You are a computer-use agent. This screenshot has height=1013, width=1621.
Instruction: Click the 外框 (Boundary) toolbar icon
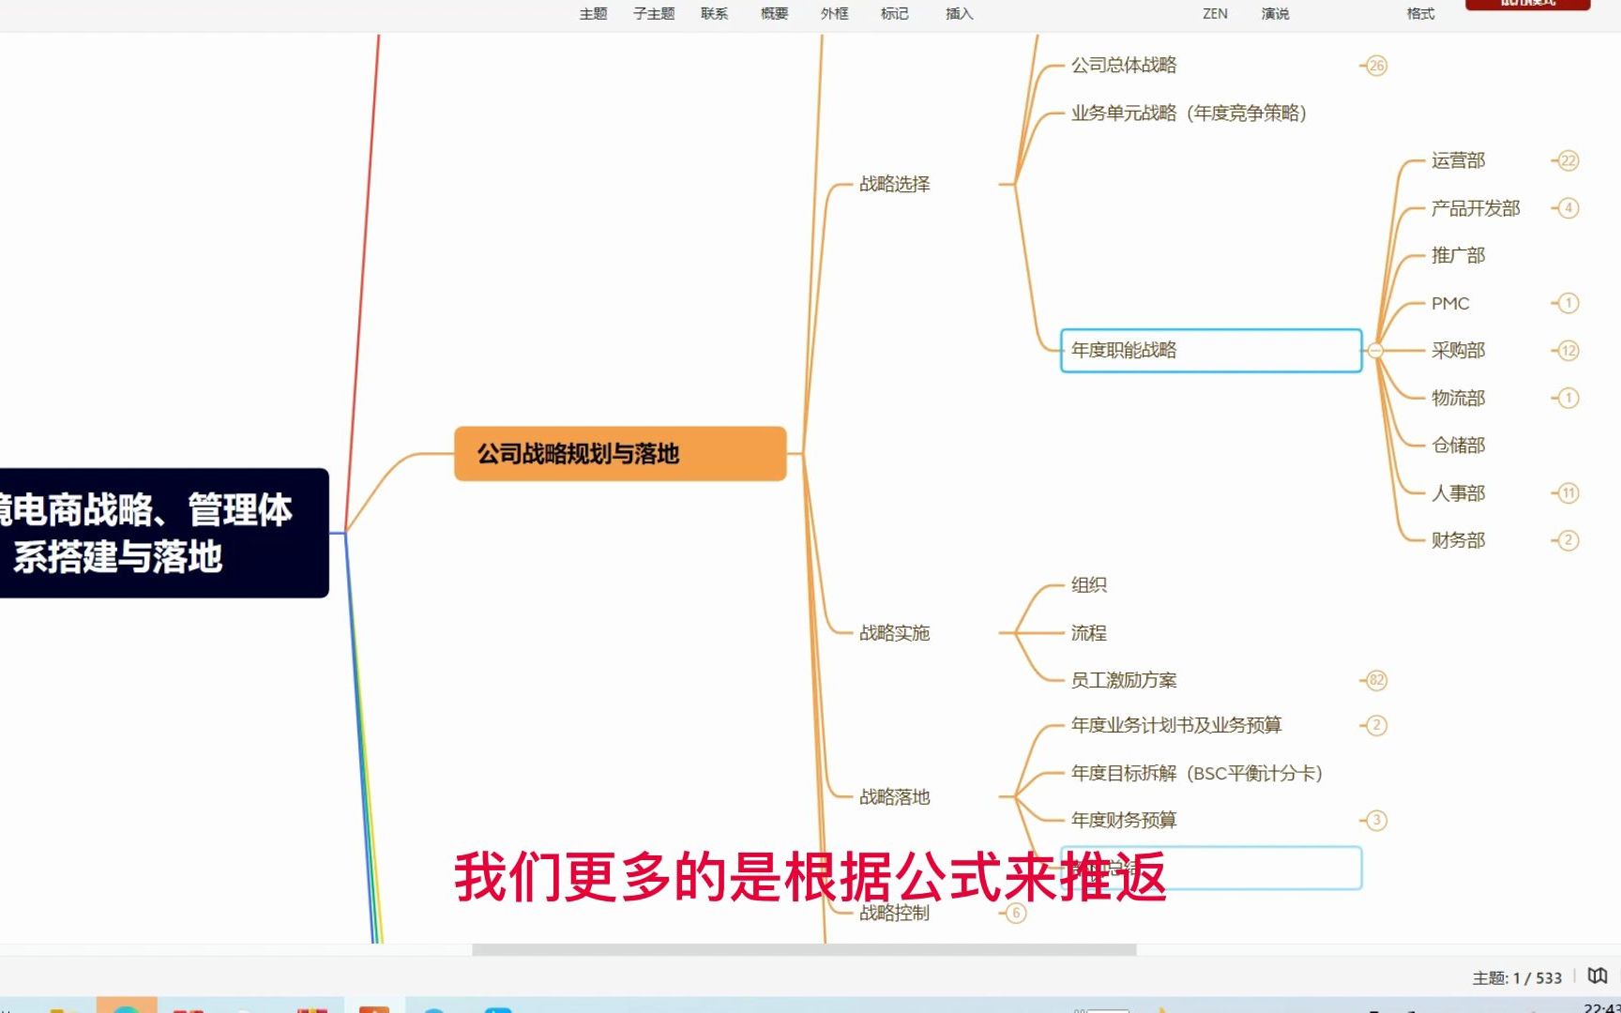point(833,13)
